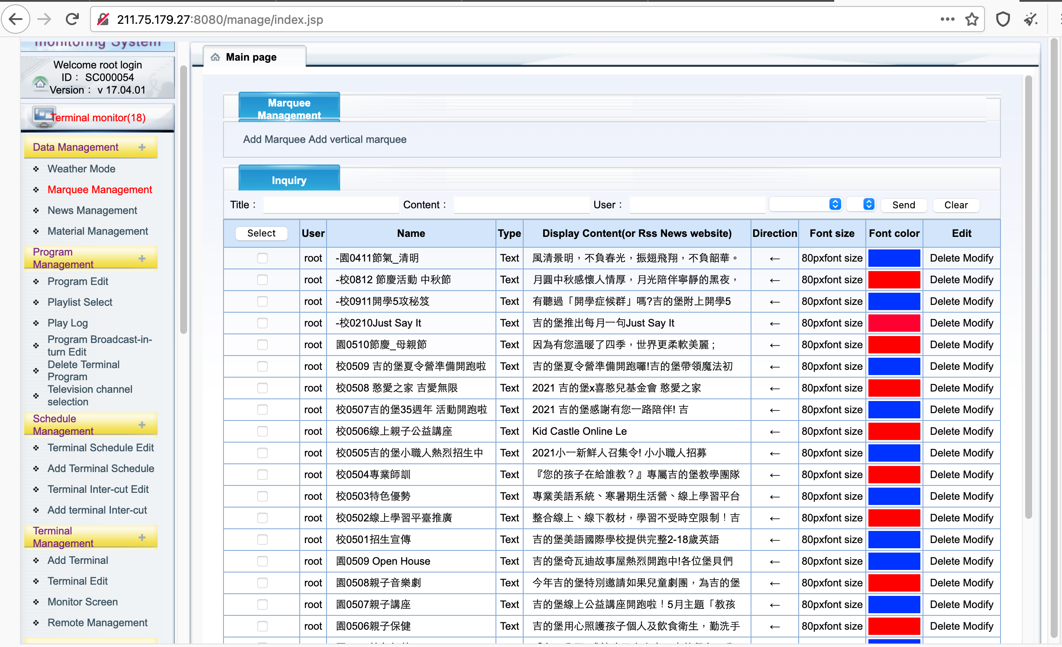
Task: Open Terminal Schedule Edit item
Action: coord(100,448)
